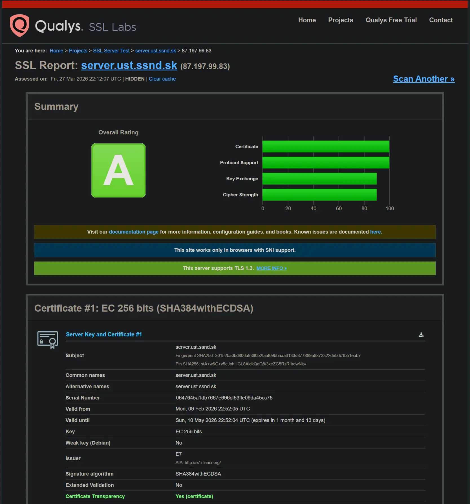Viewport: 470px width, 504px height.
Task: Click the certificate icon beside Server Key
Action: 47,340
